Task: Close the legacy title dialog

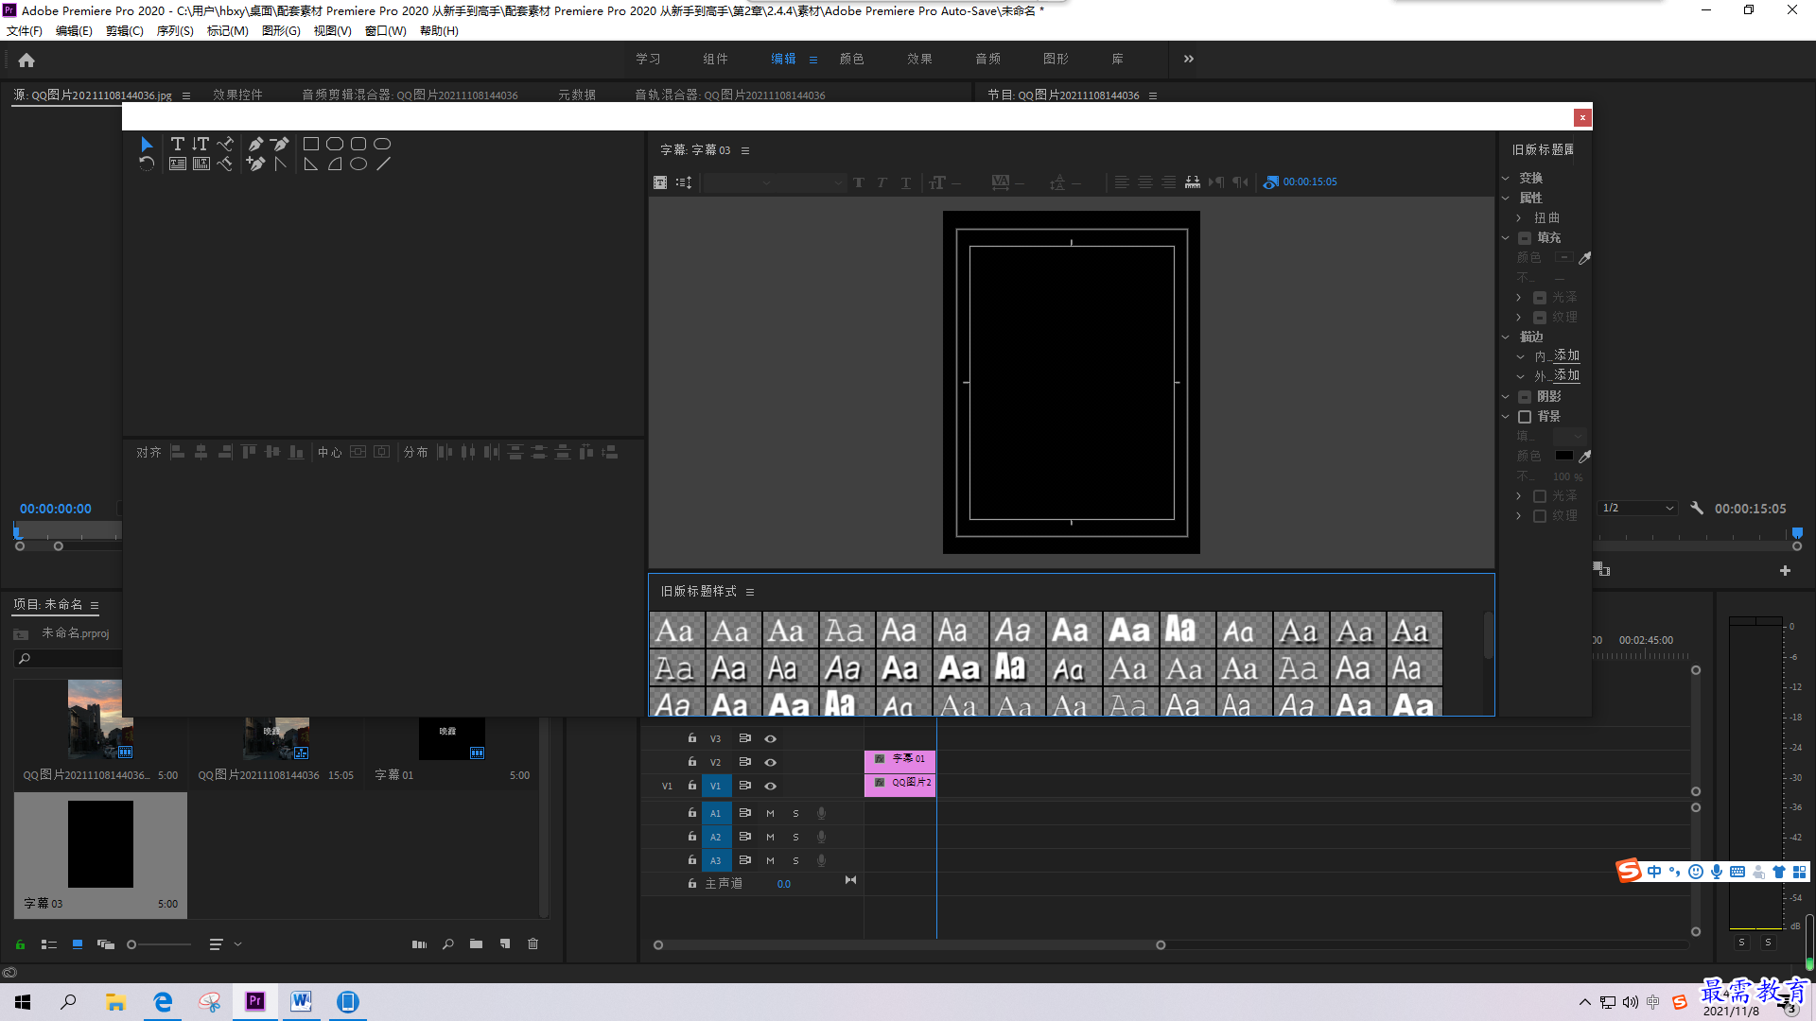Action: coord(1582,117)
